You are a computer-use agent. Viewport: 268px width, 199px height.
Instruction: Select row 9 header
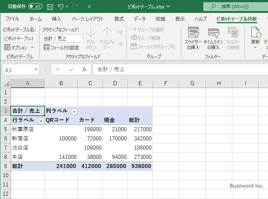6,166
